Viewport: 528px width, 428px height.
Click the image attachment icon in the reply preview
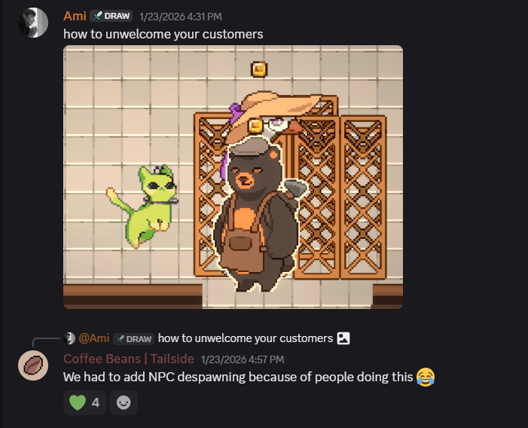tap(343, 338)
